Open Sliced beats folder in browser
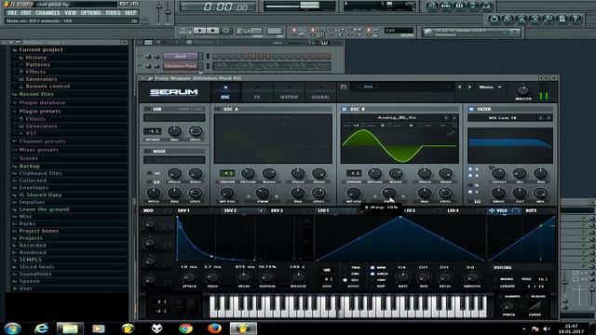Viewport: 596px width, 335px height. point(36,267)
